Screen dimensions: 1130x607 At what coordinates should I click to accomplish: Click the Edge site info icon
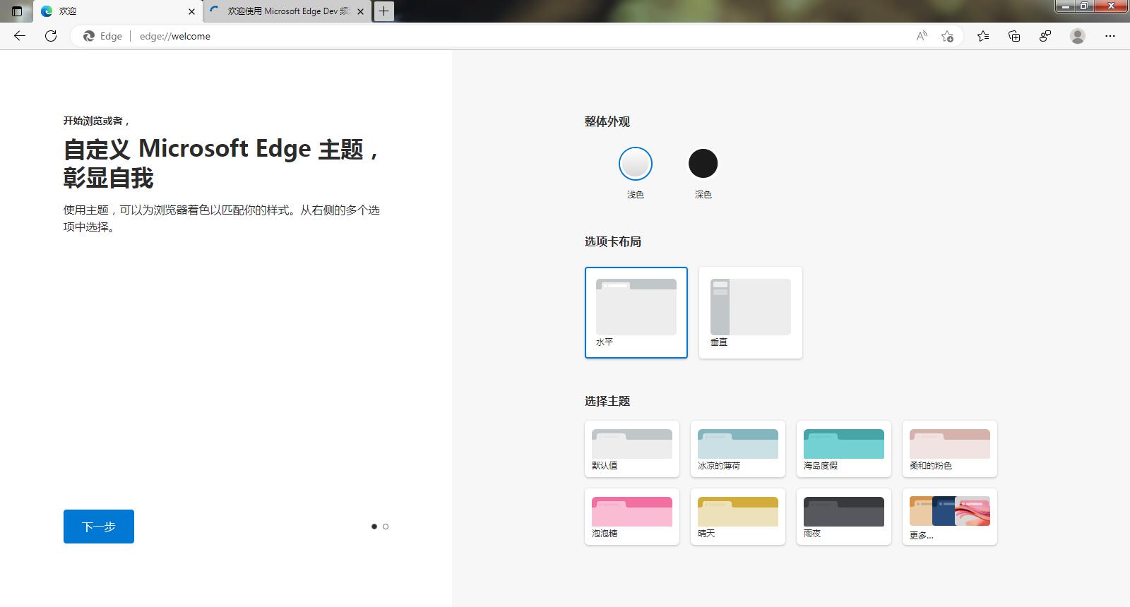pos(103,36)
